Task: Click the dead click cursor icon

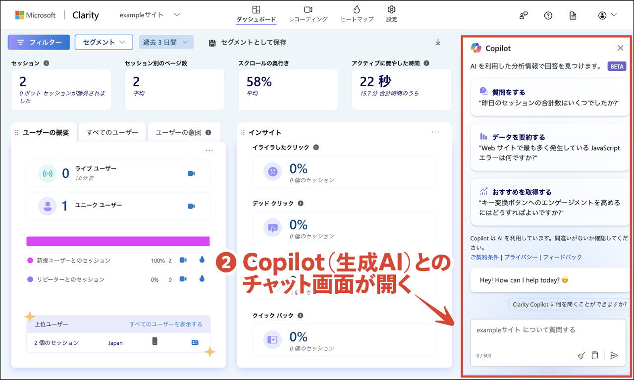Action: (272, 228)
